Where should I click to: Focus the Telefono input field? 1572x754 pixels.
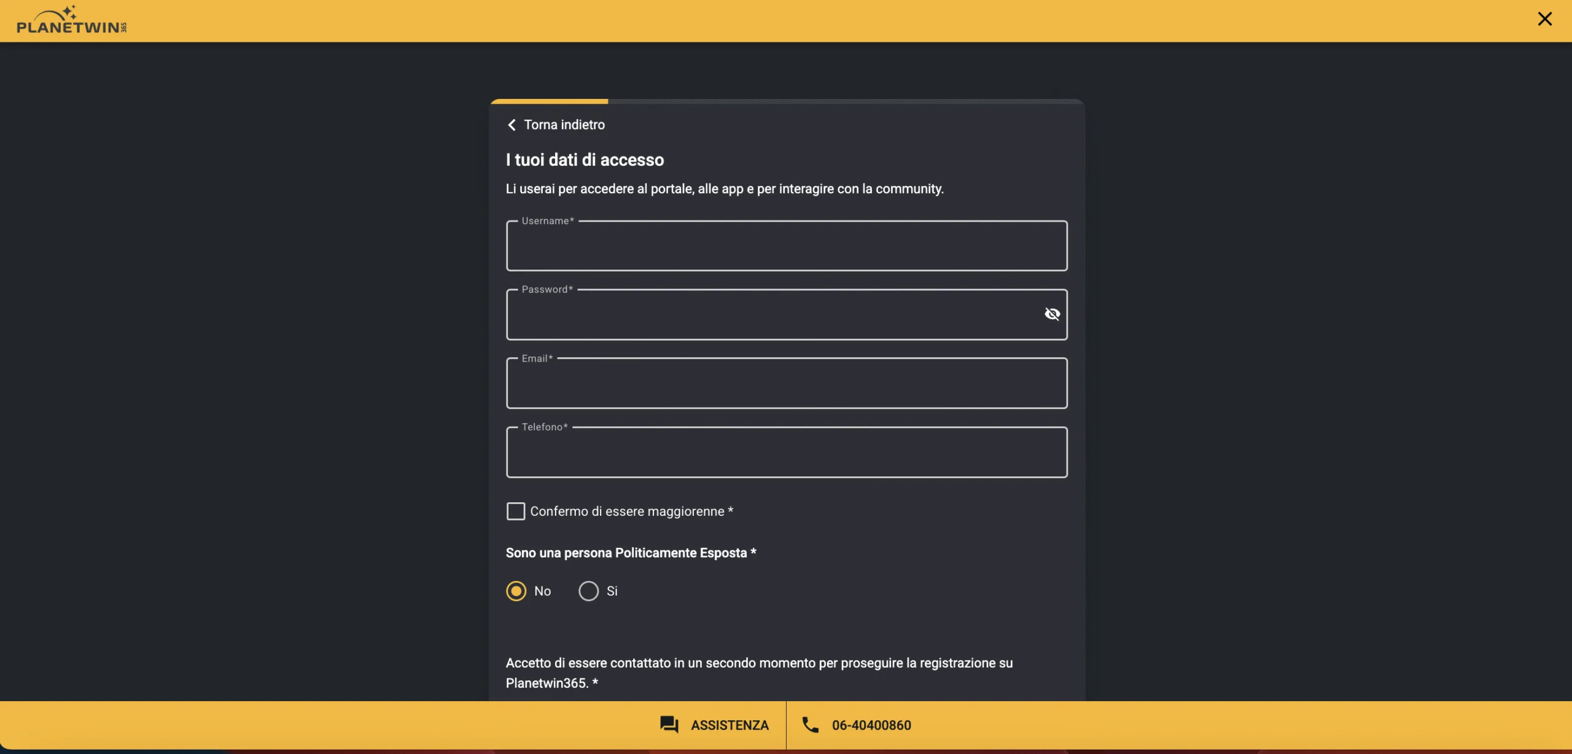786,453
